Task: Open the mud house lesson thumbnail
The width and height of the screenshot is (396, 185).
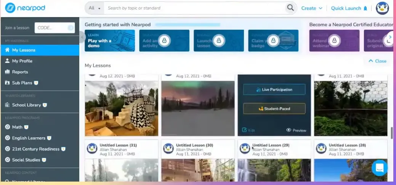Action: point(122,108)
